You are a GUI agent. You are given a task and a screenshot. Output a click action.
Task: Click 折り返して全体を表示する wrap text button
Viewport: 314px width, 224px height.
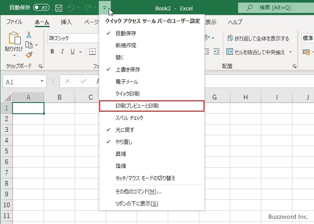pyautogui.click(x=258, y=38)
